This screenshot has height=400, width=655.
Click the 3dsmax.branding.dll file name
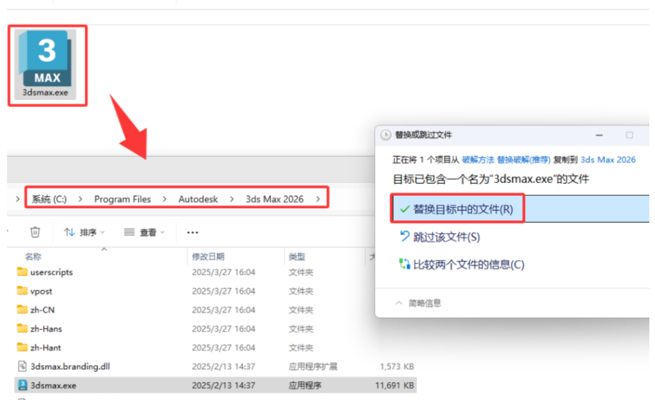tap(70, 367)
